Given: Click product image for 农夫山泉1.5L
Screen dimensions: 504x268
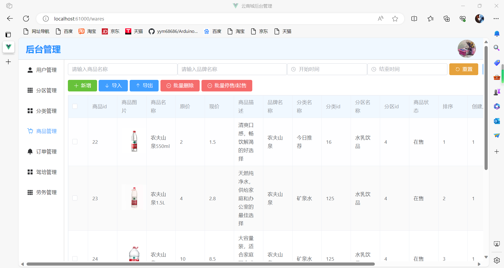Looking at the screenshot, I should (134, 198).
